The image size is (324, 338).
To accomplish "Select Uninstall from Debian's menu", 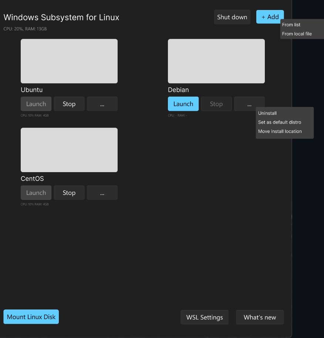I will 267,113.
